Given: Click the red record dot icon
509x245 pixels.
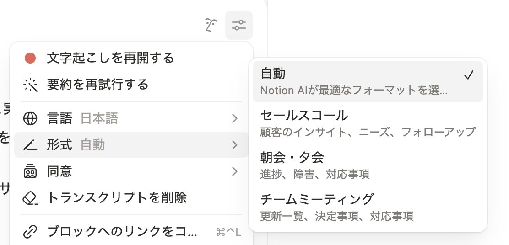Looking at the screenshot, I should pyautogui.click(x=30, y=59).
